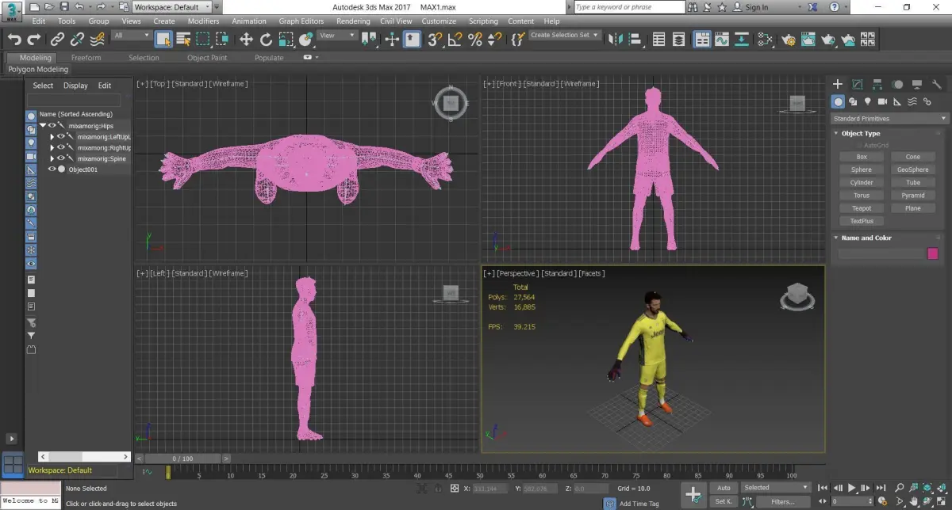Click the Undo arrow in main toolbar

[x=14, y=39]
